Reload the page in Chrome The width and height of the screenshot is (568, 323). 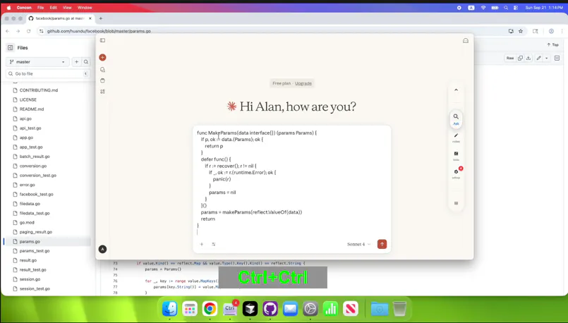point(29,31)
